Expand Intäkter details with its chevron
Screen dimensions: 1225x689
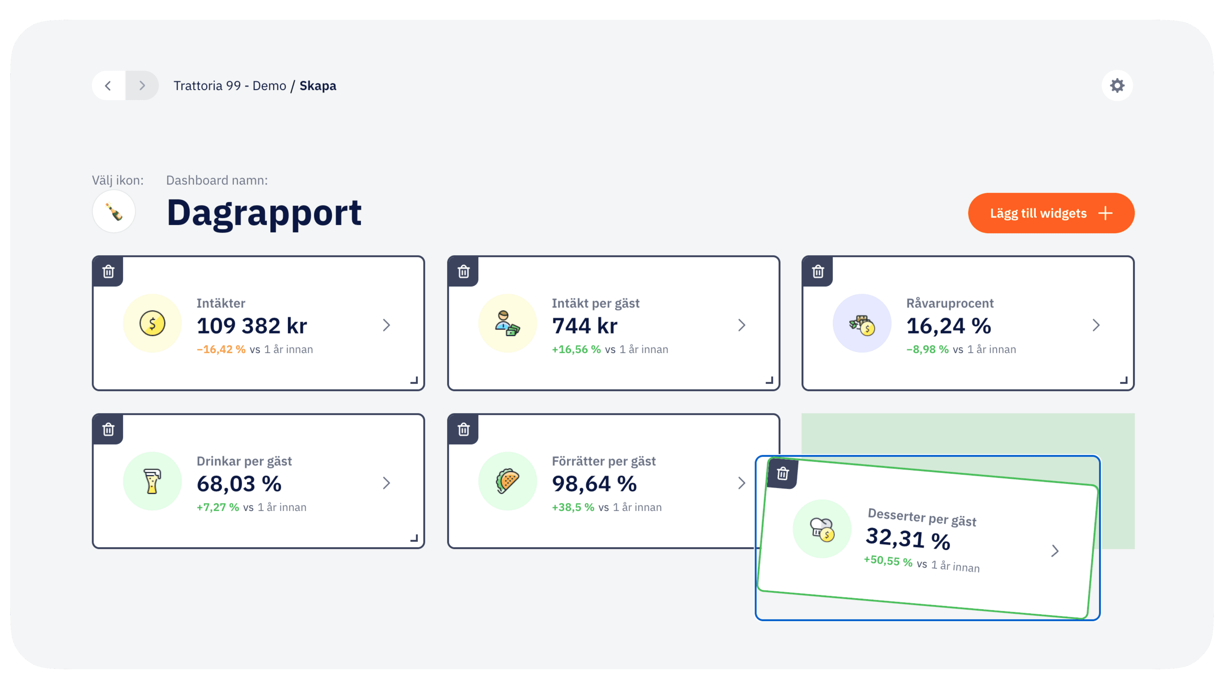click(387, 325)
